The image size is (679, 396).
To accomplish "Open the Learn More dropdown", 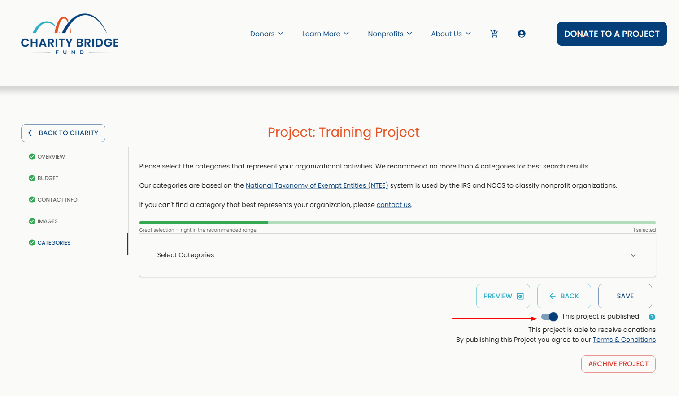I will (325, 34).
